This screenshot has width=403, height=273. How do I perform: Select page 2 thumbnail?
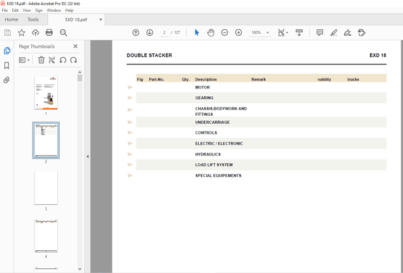(x=46, y=140)
